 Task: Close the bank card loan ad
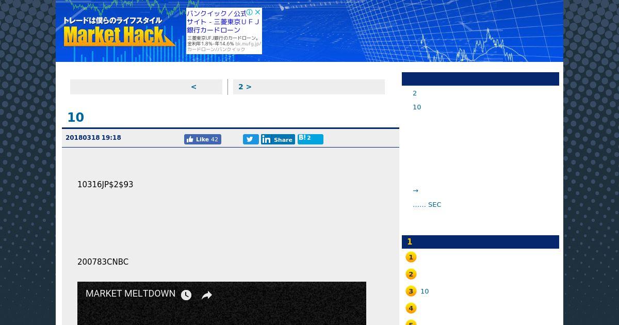coord(257,12)
